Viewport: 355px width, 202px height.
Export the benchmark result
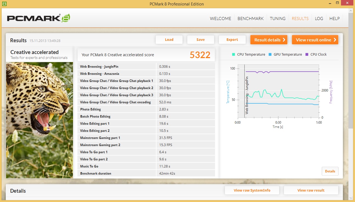(x=232, y=39)
